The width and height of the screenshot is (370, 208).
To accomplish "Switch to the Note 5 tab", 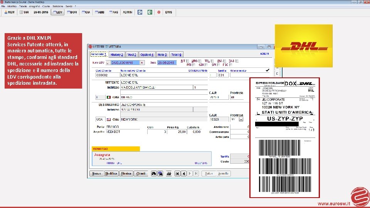I will pos(162,55).
